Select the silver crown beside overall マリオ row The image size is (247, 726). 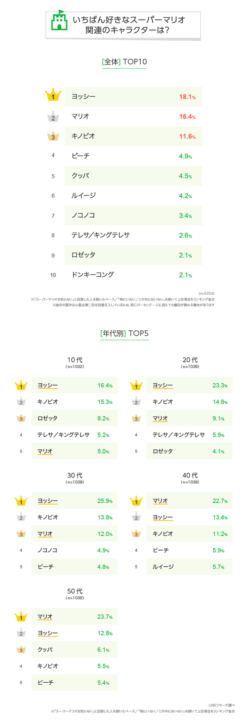(x=53, y=117)
